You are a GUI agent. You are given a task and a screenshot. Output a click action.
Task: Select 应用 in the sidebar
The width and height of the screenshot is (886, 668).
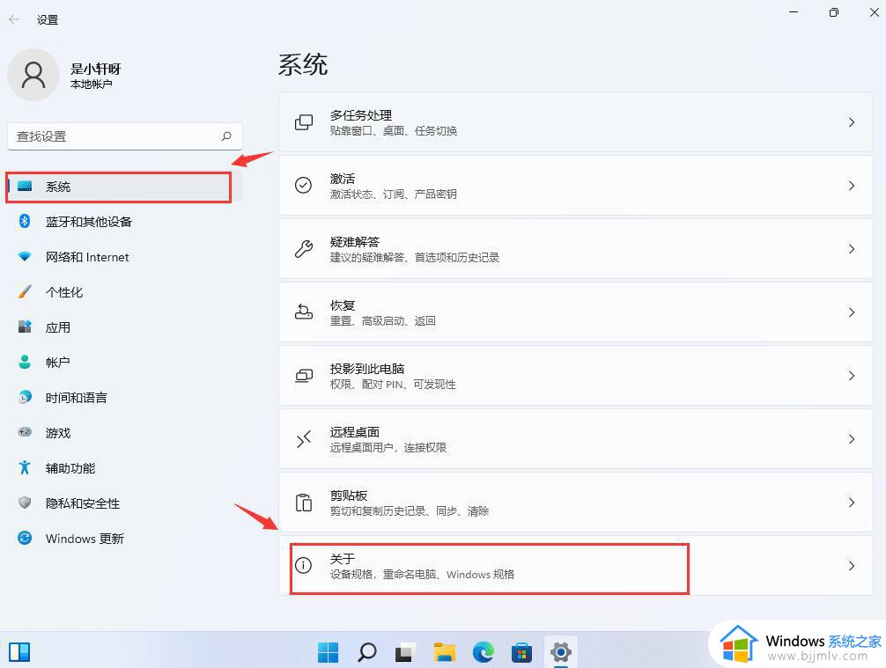tap(124, 327)
